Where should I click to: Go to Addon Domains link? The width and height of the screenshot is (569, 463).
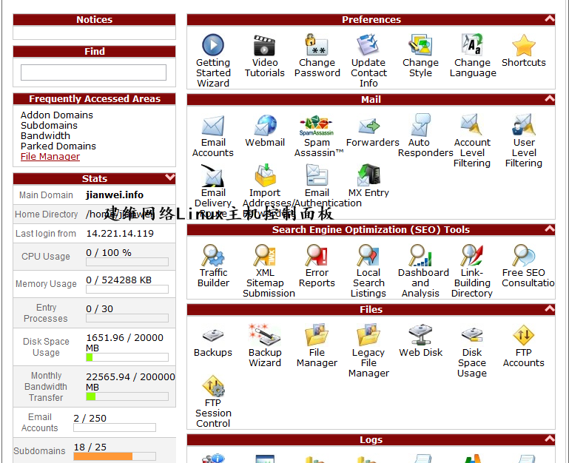(x=57, y=115)
